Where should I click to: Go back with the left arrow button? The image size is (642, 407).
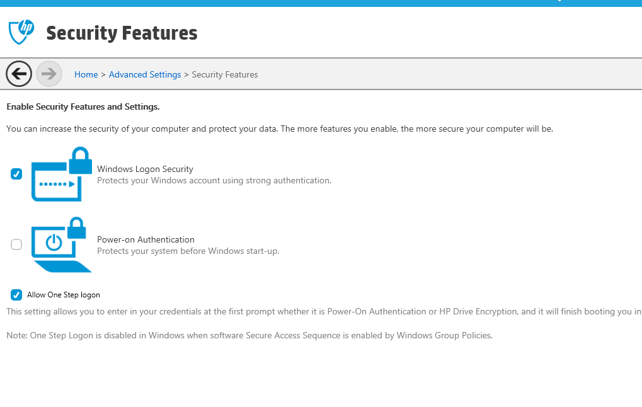(x=19, y=74)
